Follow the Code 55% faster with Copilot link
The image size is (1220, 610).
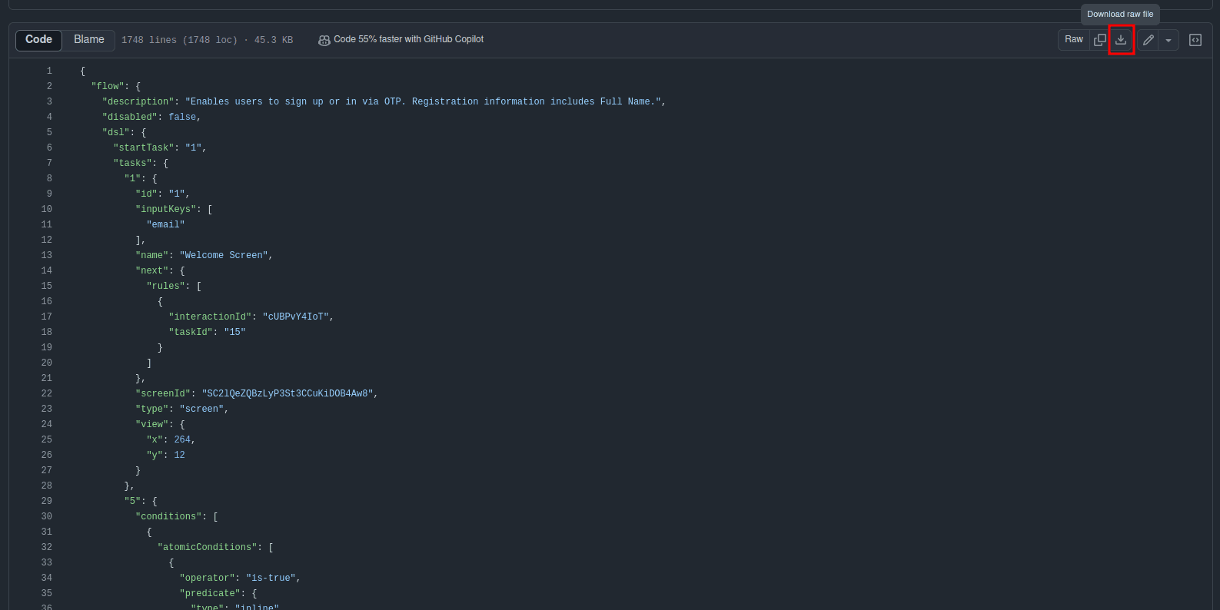pyautogui.click(x=408, y=39)
